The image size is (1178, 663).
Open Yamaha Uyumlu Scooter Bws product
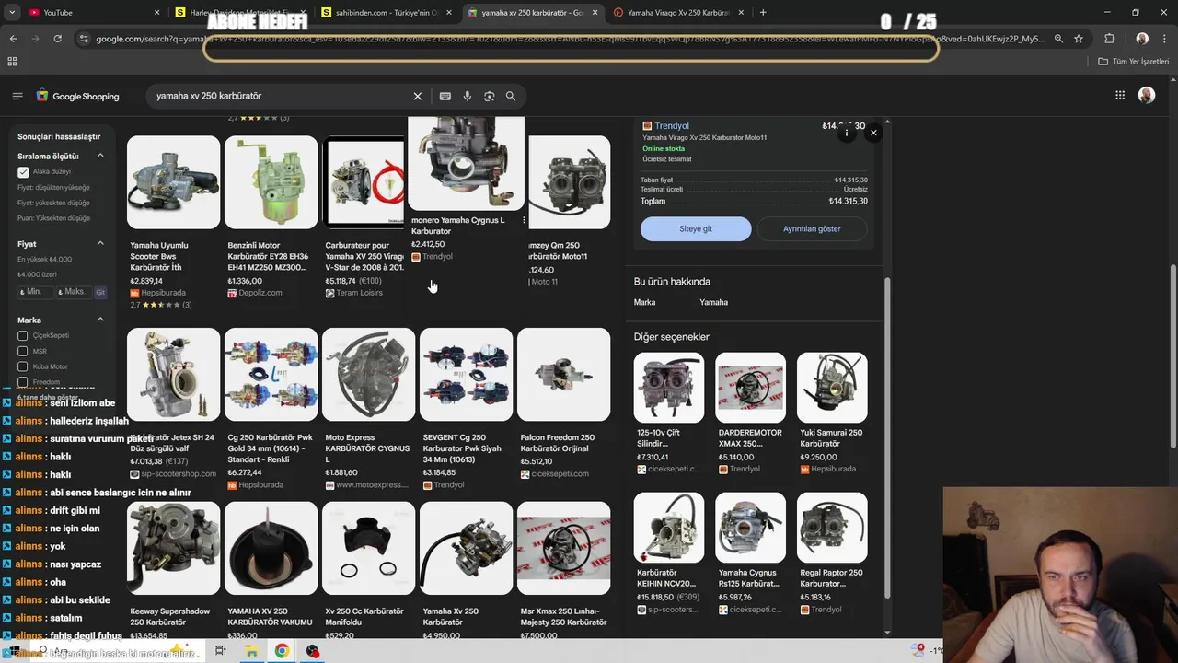pyautogui.click(x=173, y=221)
